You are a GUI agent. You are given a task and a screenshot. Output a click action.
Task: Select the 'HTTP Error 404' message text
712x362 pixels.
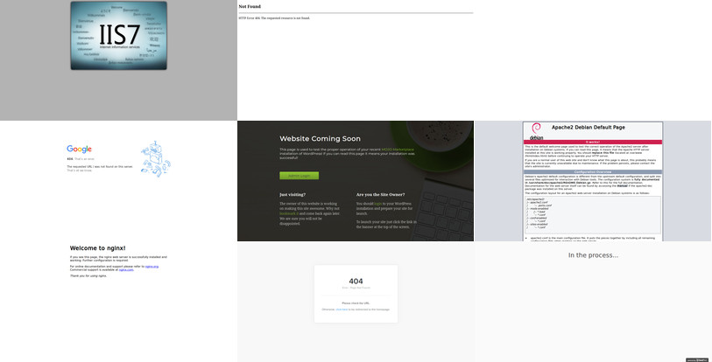274,18
